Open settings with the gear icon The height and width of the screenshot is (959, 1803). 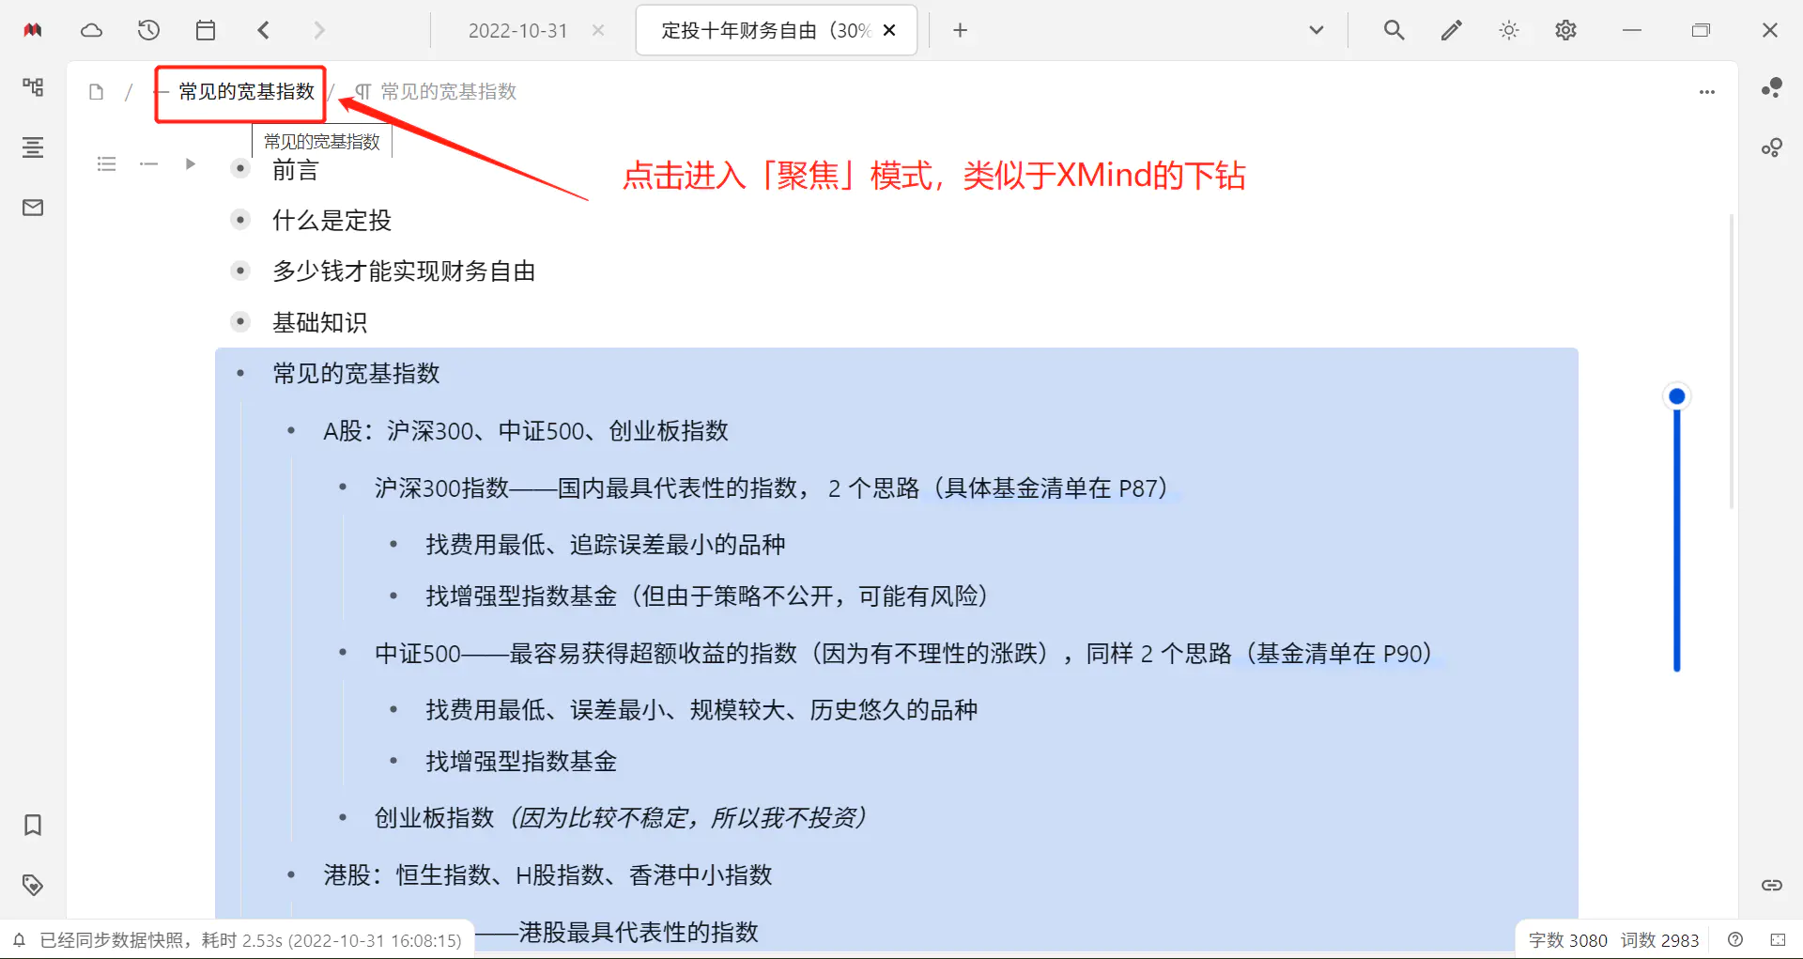(1565, 29)
